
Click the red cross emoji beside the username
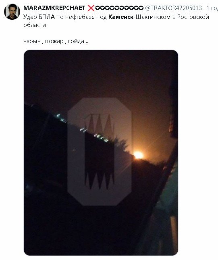click(91, 8)
